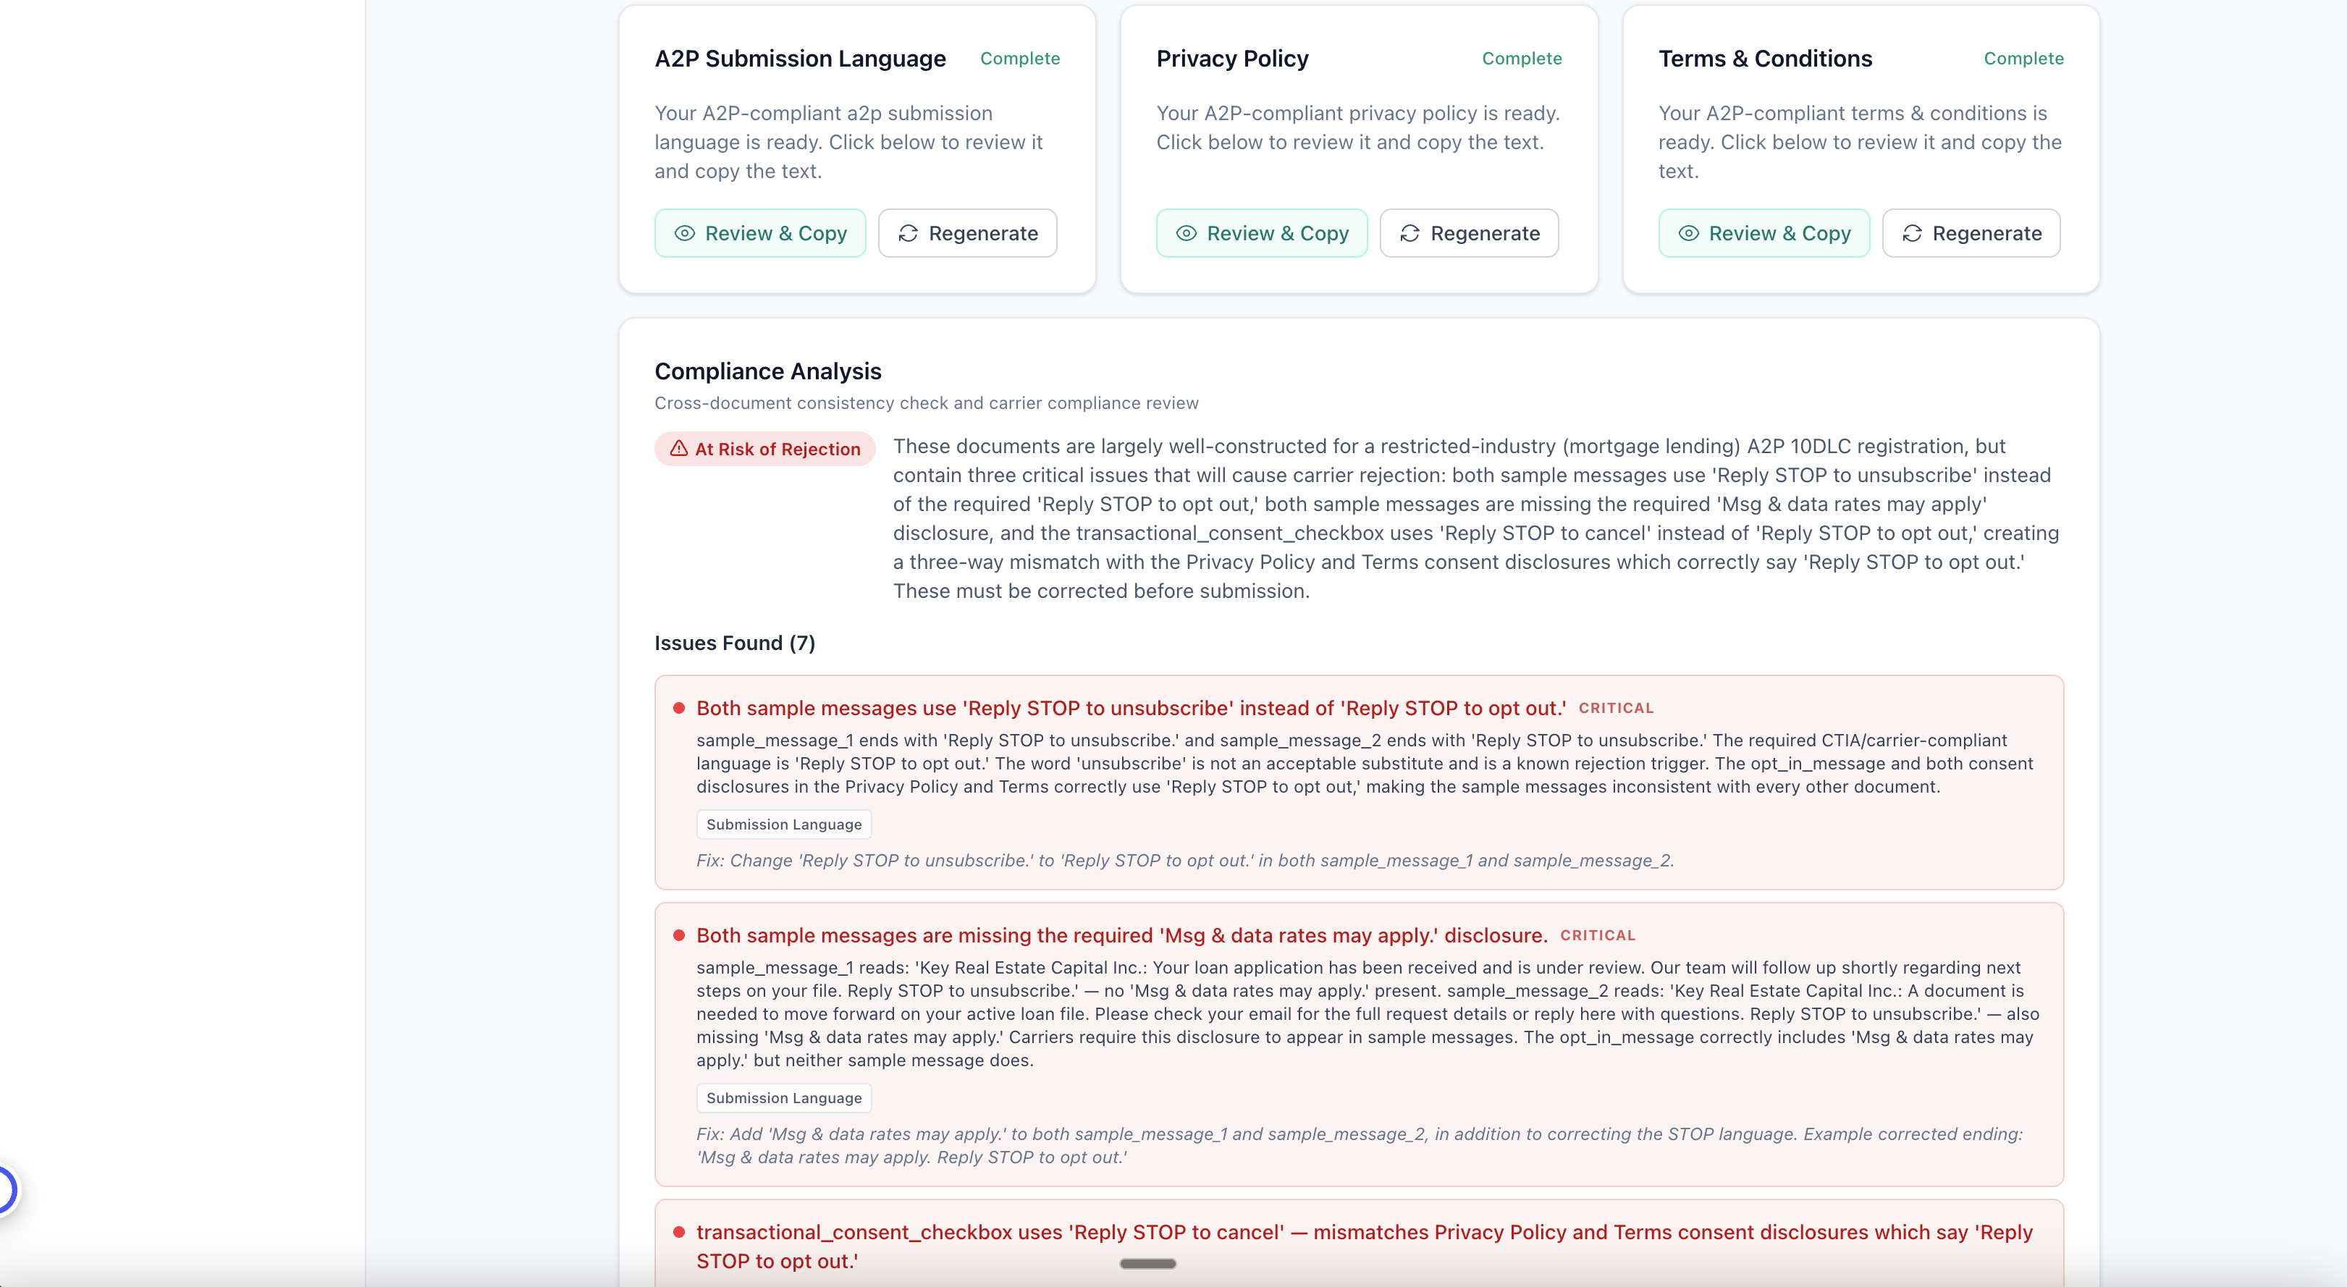Click the 'Reply STOP to unsubscribe' critical issue title
The image size is (2347, 1287).
pos(1131,708)
